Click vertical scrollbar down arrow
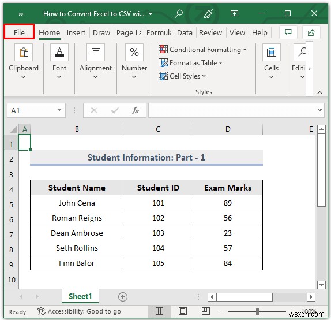Image resolution: width=331 pixels, height=320 pixels. (321, 285)
